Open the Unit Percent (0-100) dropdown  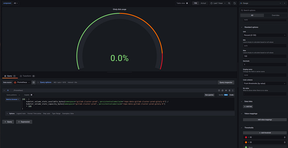point(265,35)
